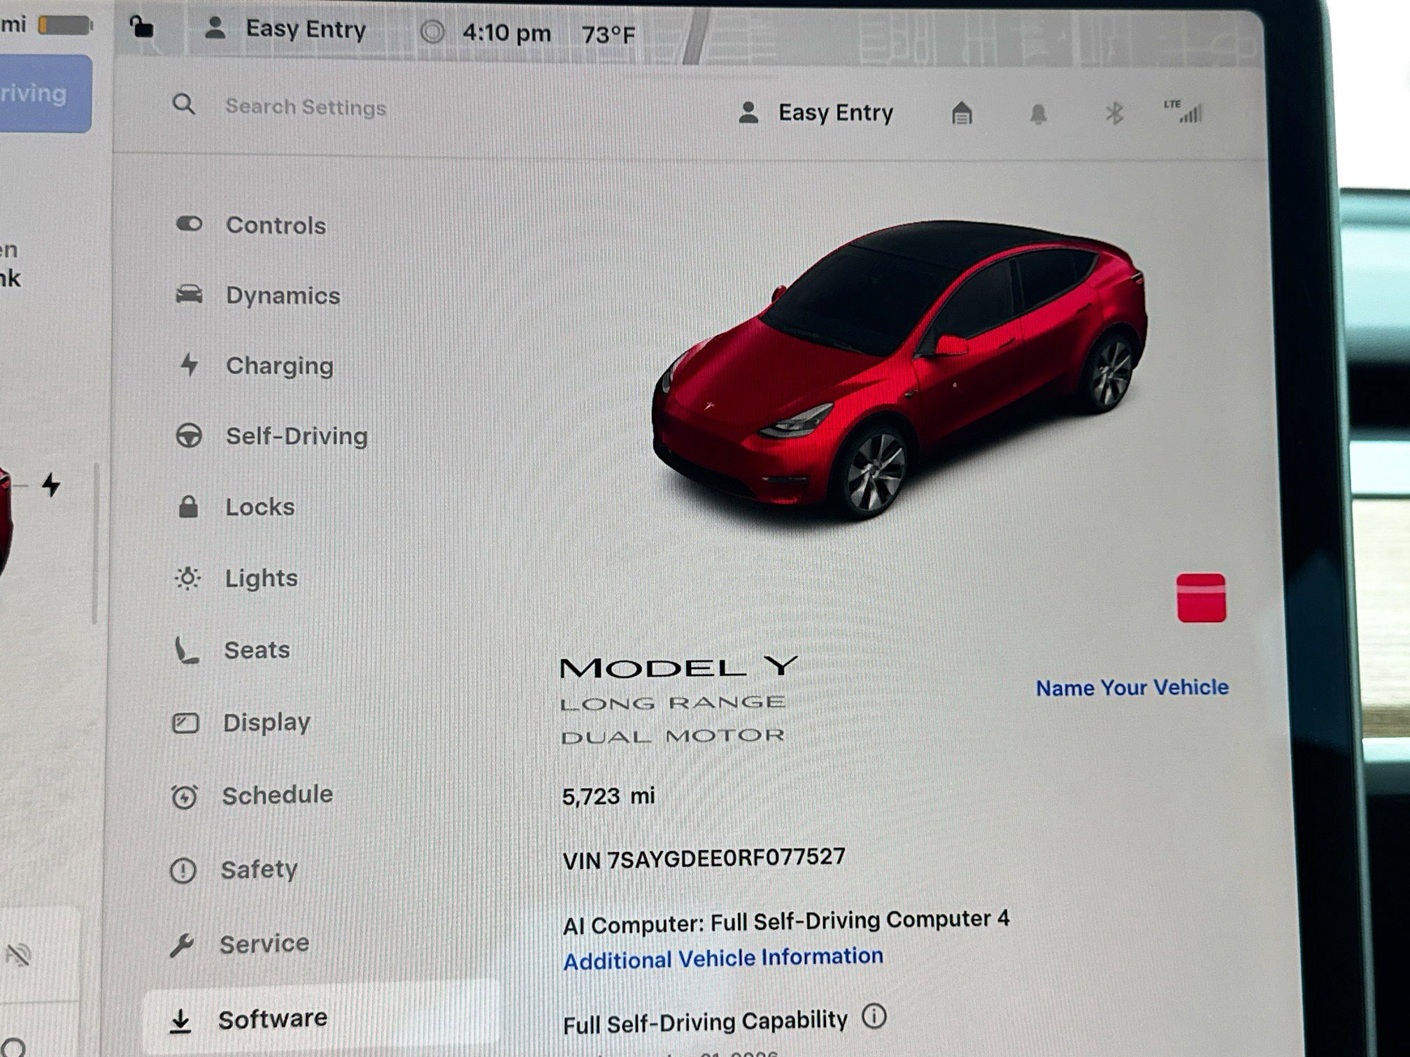Click the Charging lightning bolt icon
Image resolution: width=1410 pixels, height=1057 pixels.
[x=190, y=365]
